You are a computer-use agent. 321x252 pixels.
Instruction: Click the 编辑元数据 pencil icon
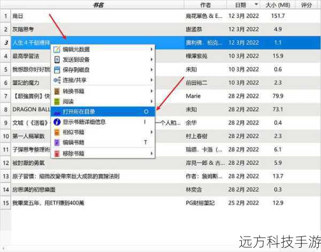pos(57,49)
